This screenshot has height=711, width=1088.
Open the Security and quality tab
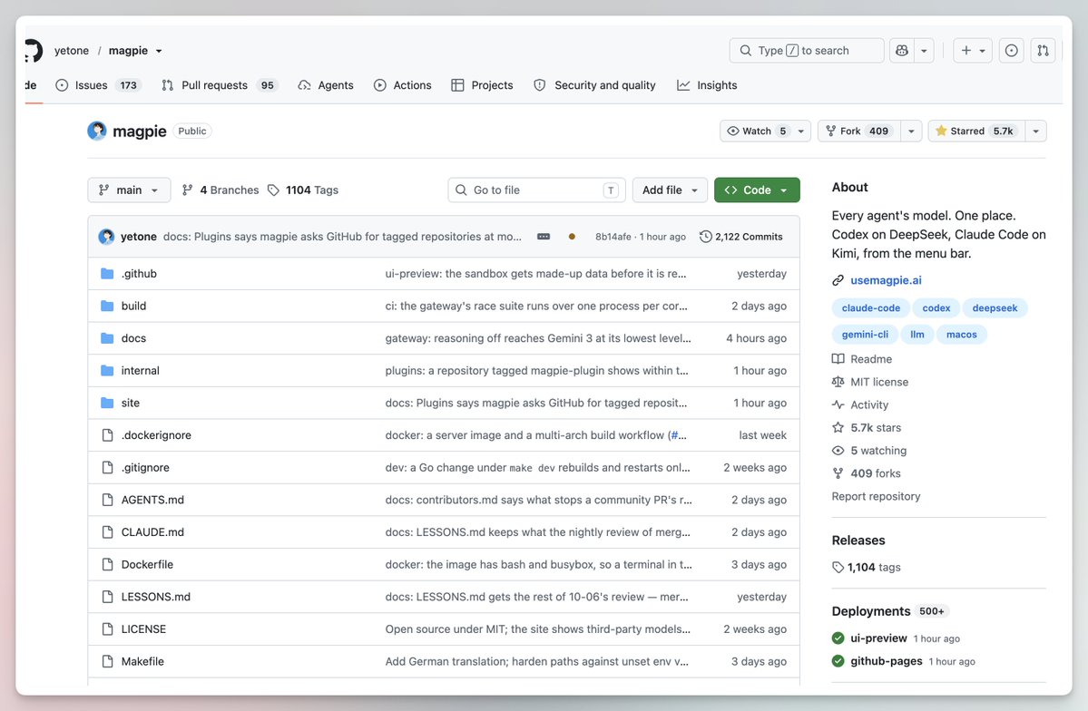pyautogui.click(x=594, y=85)
